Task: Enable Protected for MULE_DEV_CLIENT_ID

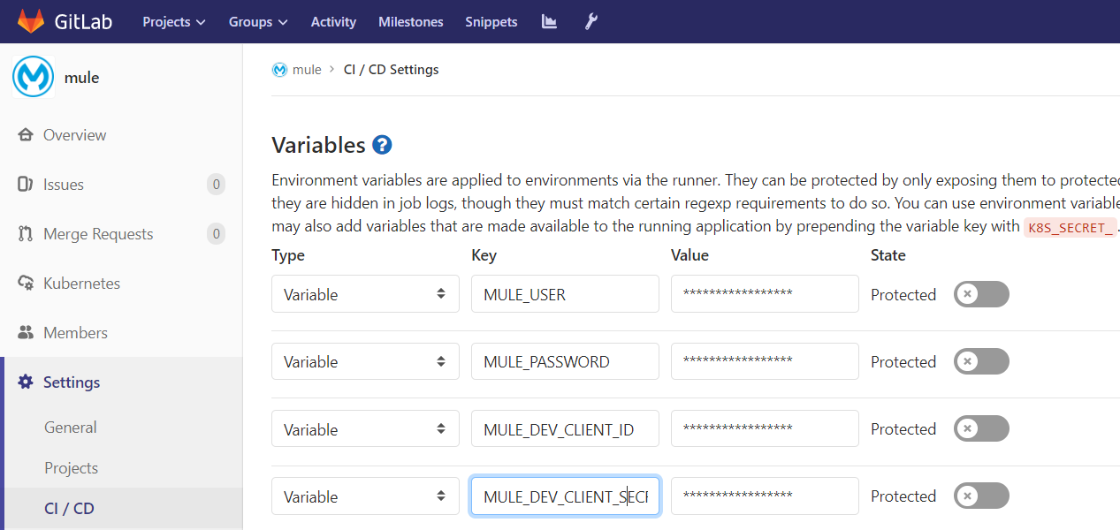Action: [x=980, y=429]
